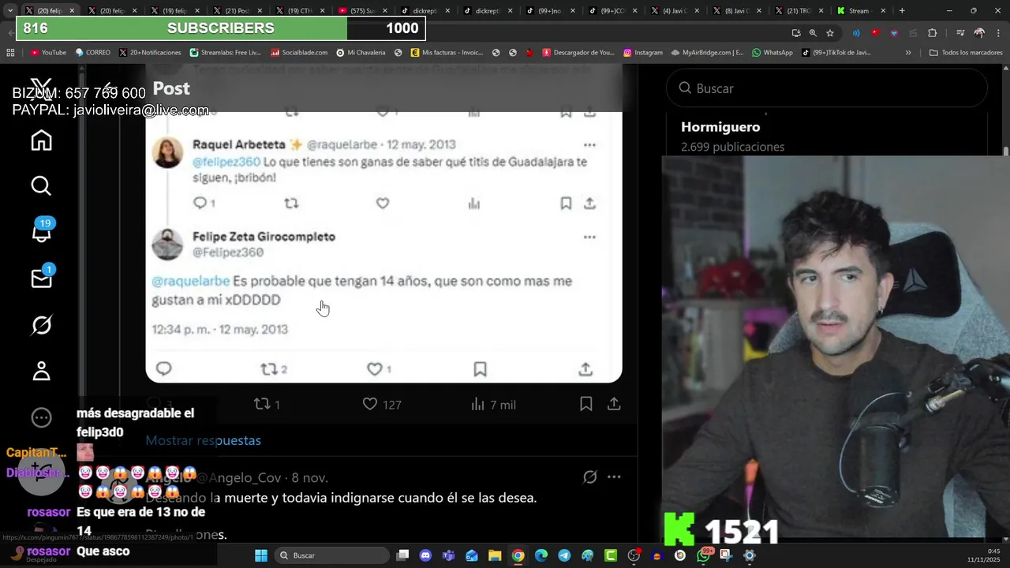Click Raquel Arbeteta's avatar photo
This screenshot has height=568, width=1010.
[x=167, y=152]
